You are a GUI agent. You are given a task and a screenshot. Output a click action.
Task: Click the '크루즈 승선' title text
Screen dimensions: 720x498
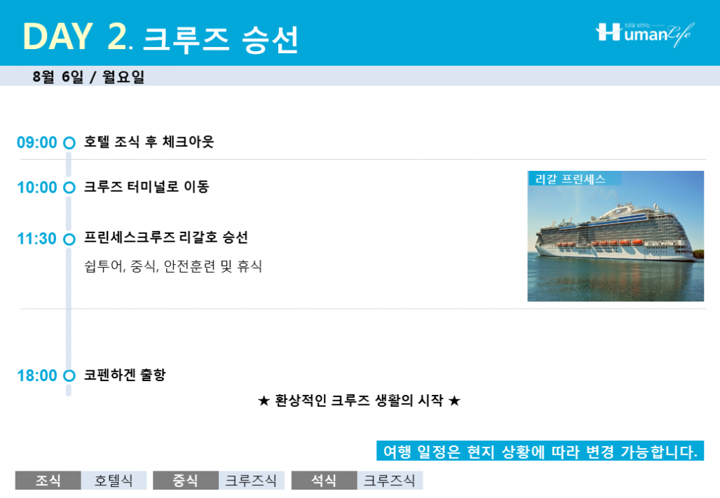[221, 40]
